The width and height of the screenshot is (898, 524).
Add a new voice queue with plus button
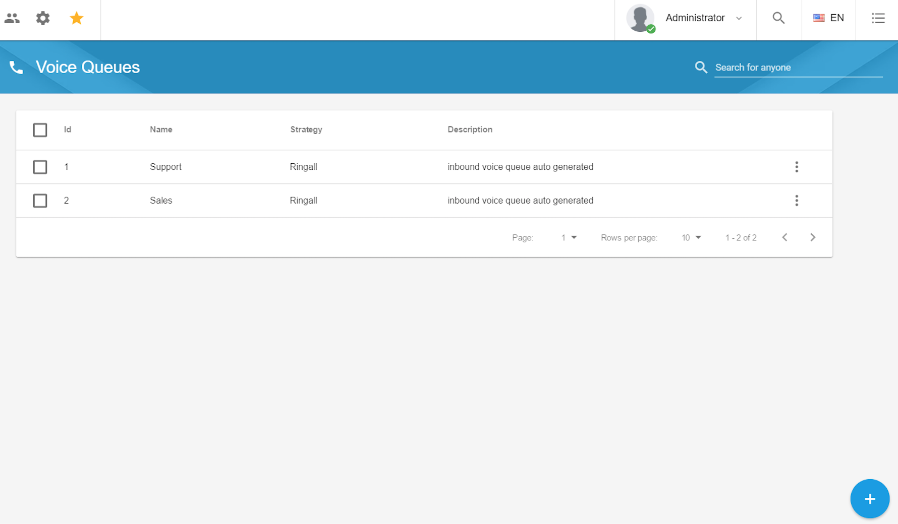(x=870, y=499)
